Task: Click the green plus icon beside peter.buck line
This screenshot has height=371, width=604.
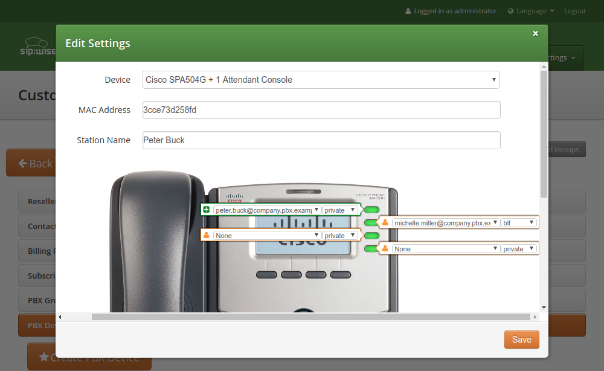Action: tap(207, 210)
